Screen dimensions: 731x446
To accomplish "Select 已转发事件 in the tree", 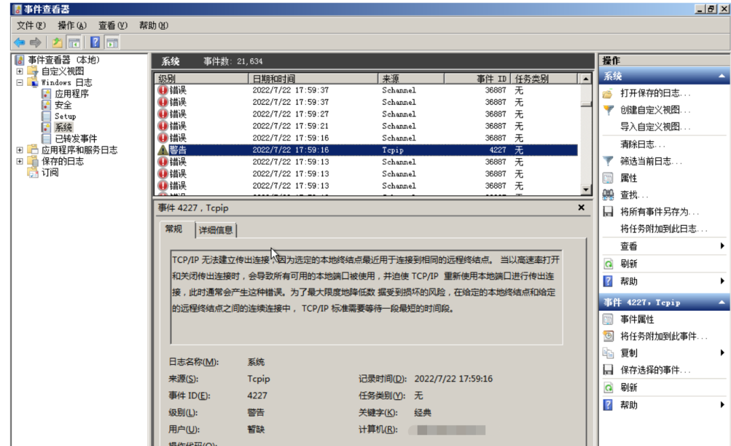I will pos(76,139).
